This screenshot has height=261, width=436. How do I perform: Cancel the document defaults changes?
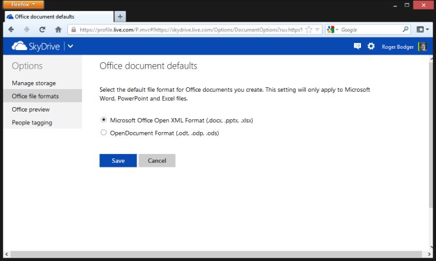tap(156, 160)
